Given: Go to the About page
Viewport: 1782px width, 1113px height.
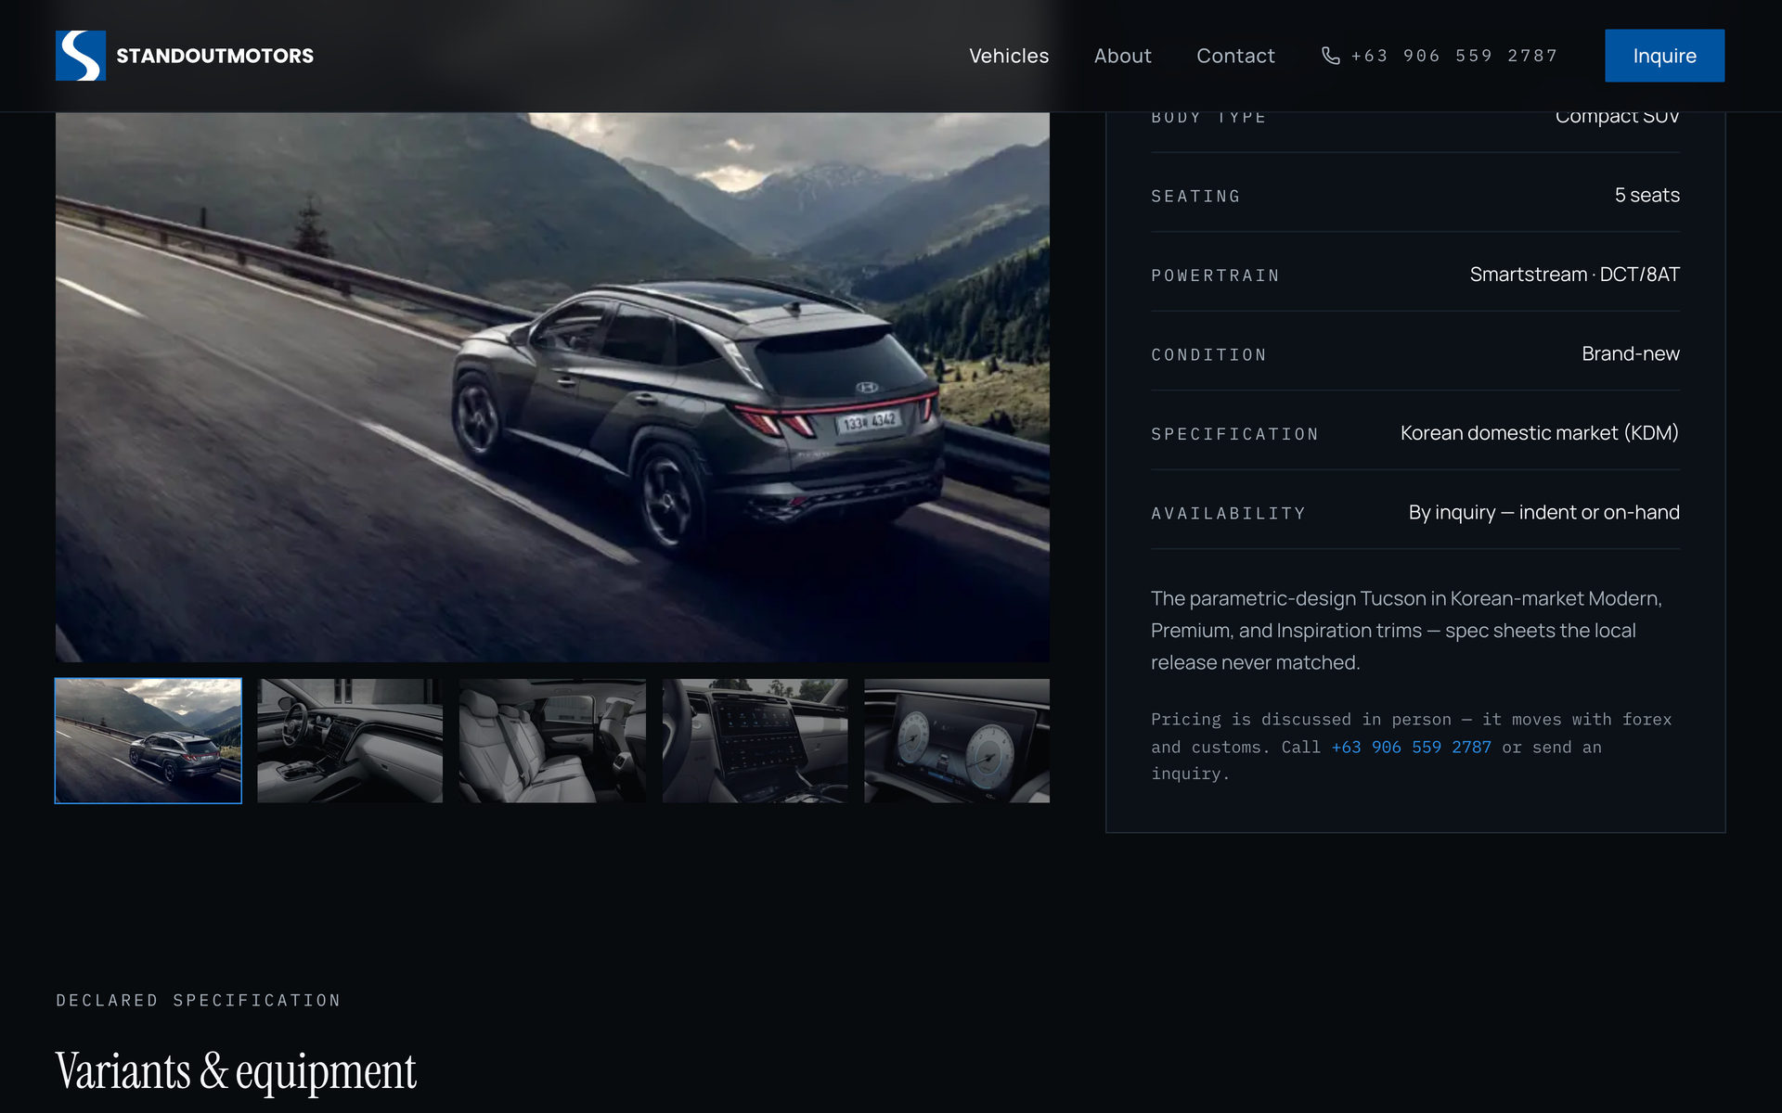Looking at the screenshot, I should point(1122,56).
